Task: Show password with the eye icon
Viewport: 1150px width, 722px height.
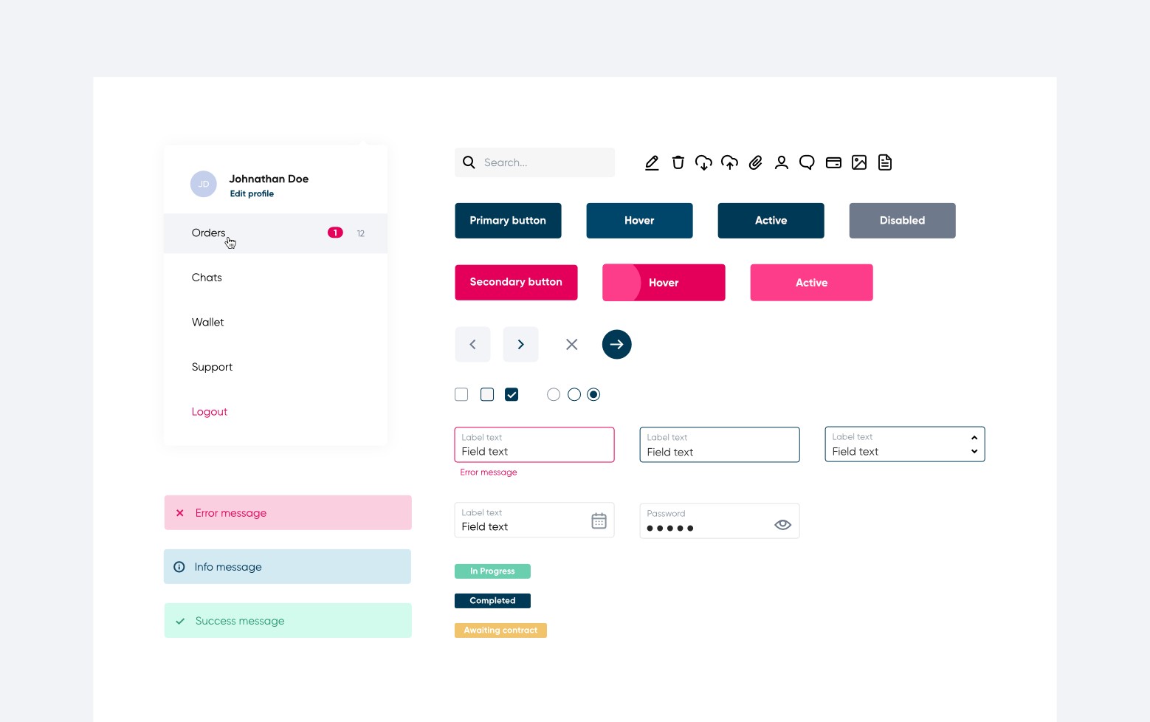Action: click(x=783, y=524)
